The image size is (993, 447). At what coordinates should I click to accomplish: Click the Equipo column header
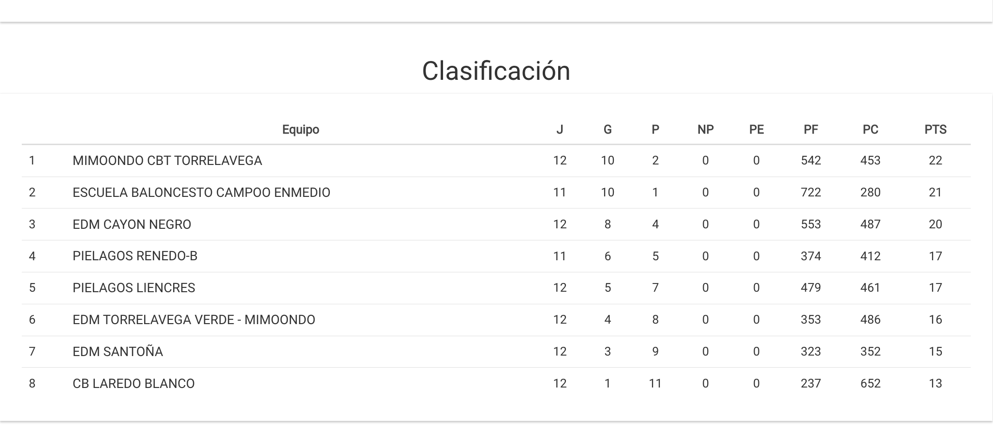tap(300, 130)
